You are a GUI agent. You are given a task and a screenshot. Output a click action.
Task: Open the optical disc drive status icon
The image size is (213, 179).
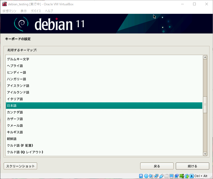(x=146, y=176)
